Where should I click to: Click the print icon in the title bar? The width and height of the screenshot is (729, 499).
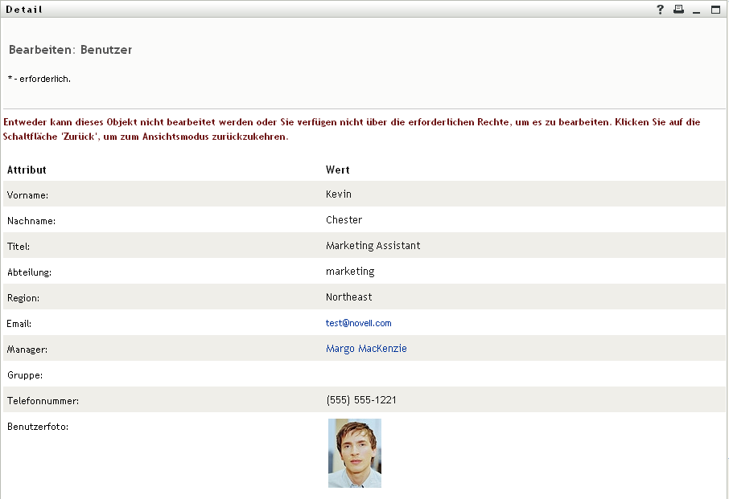click(x=678, y=10)
